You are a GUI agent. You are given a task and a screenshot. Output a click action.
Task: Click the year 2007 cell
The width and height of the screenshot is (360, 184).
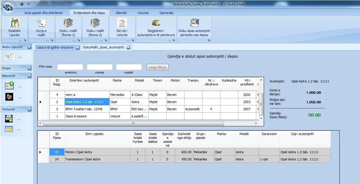coord(247,109)
